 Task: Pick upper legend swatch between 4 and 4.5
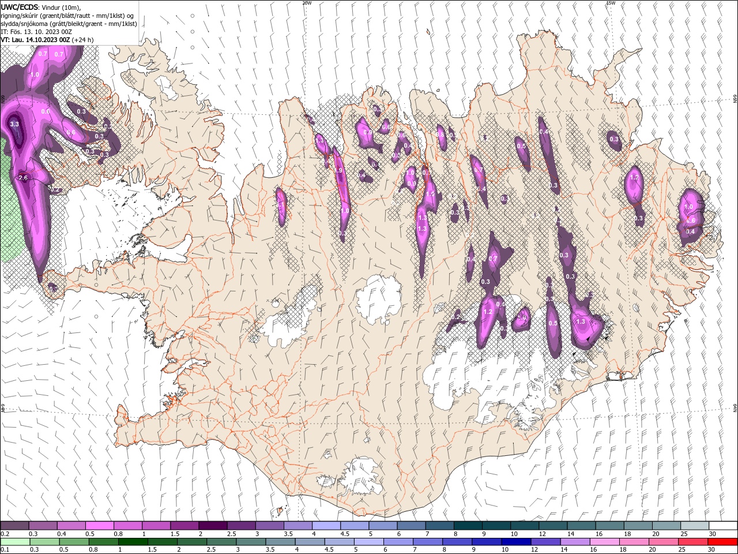[326, 525]
